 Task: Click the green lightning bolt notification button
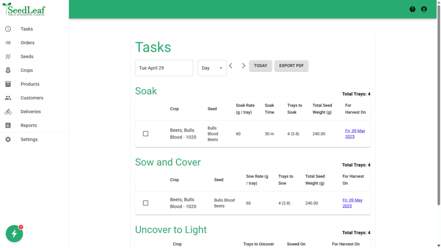(14, 233)
